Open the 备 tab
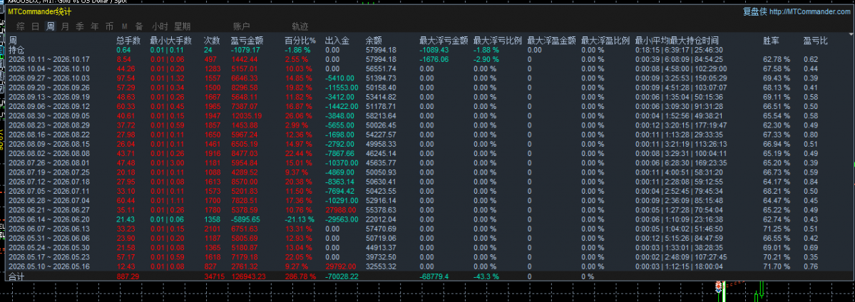Screen dimensions: 855x302 [x=139, y=26]
